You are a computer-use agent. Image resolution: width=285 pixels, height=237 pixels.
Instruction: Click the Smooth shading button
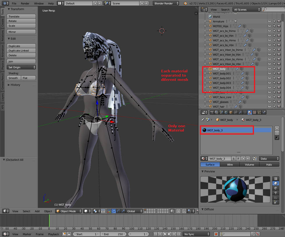pos(14,78)
